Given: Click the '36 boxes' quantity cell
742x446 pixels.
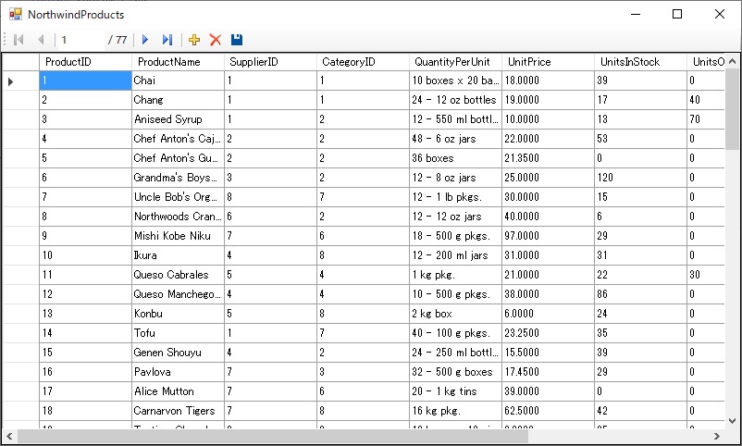Looking at the screenshot, I should tap(455, 158).
